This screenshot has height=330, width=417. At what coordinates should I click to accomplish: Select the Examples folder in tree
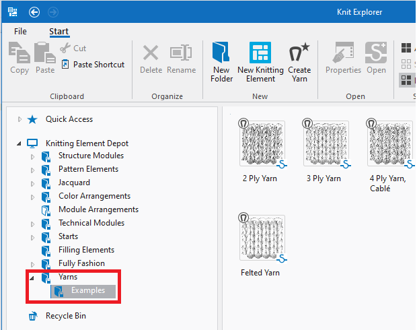tap(87, 291)
